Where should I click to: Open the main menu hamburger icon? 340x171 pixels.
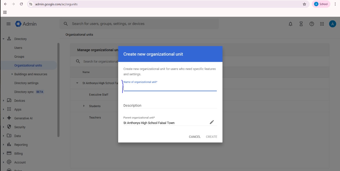[x=8, y=24]
